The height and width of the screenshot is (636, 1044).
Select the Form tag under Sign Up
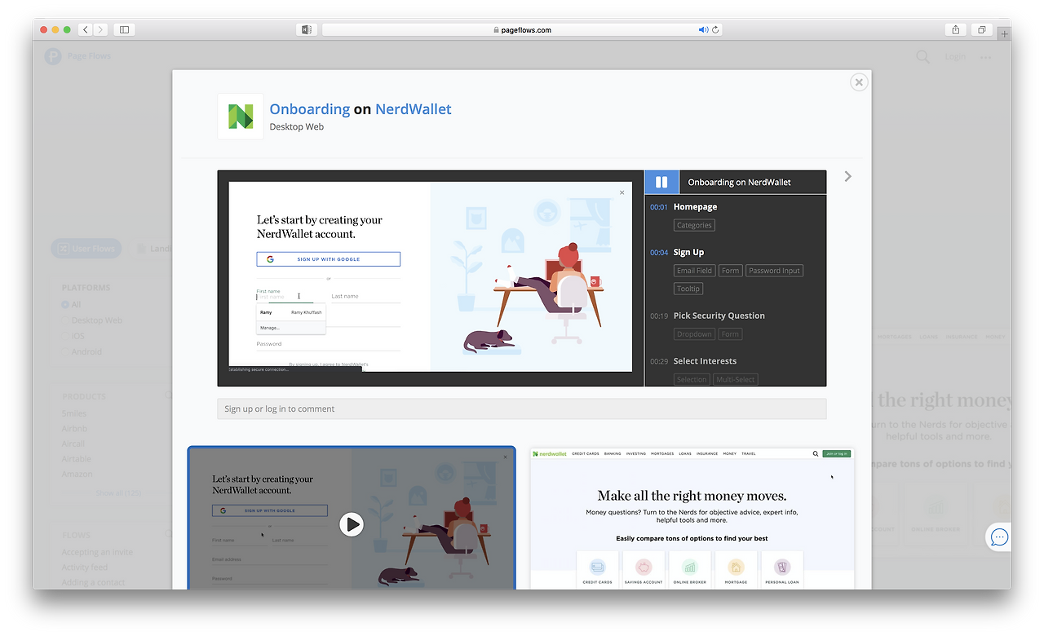(x=731, y=271)
